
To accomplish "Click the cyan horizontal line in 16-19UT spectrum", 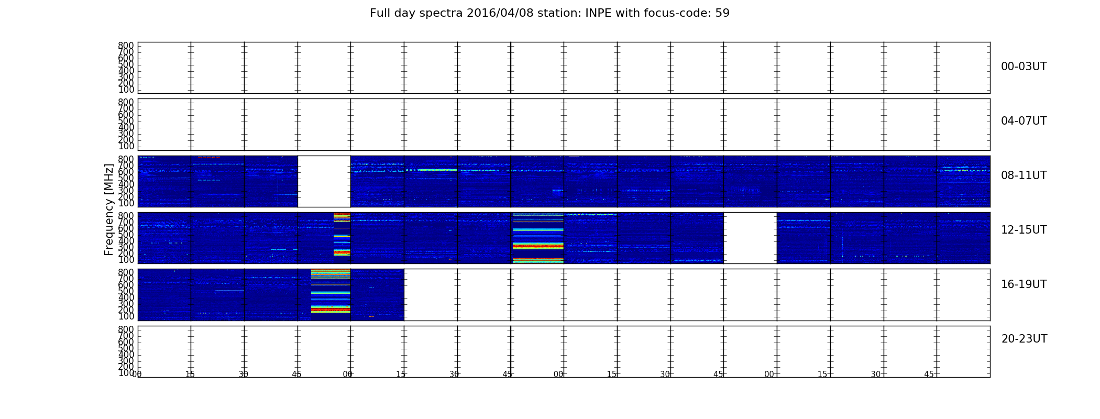I will [229, 291].
